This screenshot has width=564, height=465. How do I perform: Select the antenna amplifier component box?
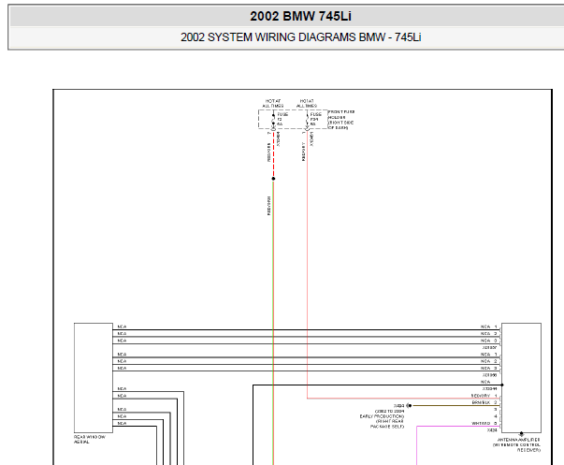pyautogui.click(x=521, y=378)
